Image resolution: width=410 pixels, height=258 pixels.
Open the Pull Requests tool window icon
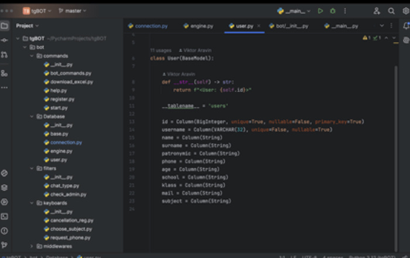click(5, 55)
